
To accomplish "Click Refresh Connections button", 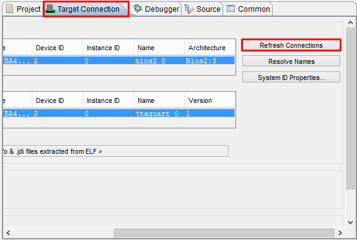I will tap(291, 45).
